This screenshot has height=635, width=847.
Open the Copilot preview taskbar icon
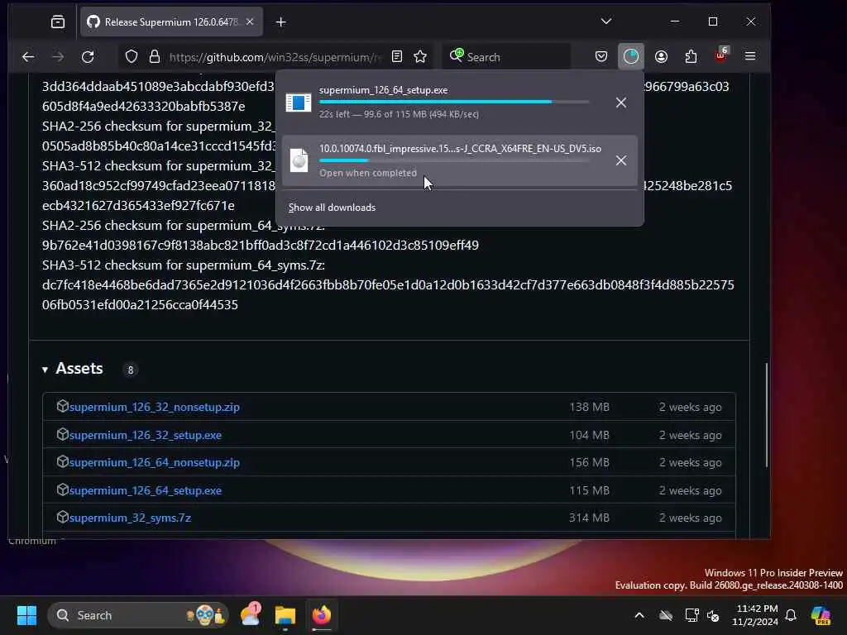(821, 615)
